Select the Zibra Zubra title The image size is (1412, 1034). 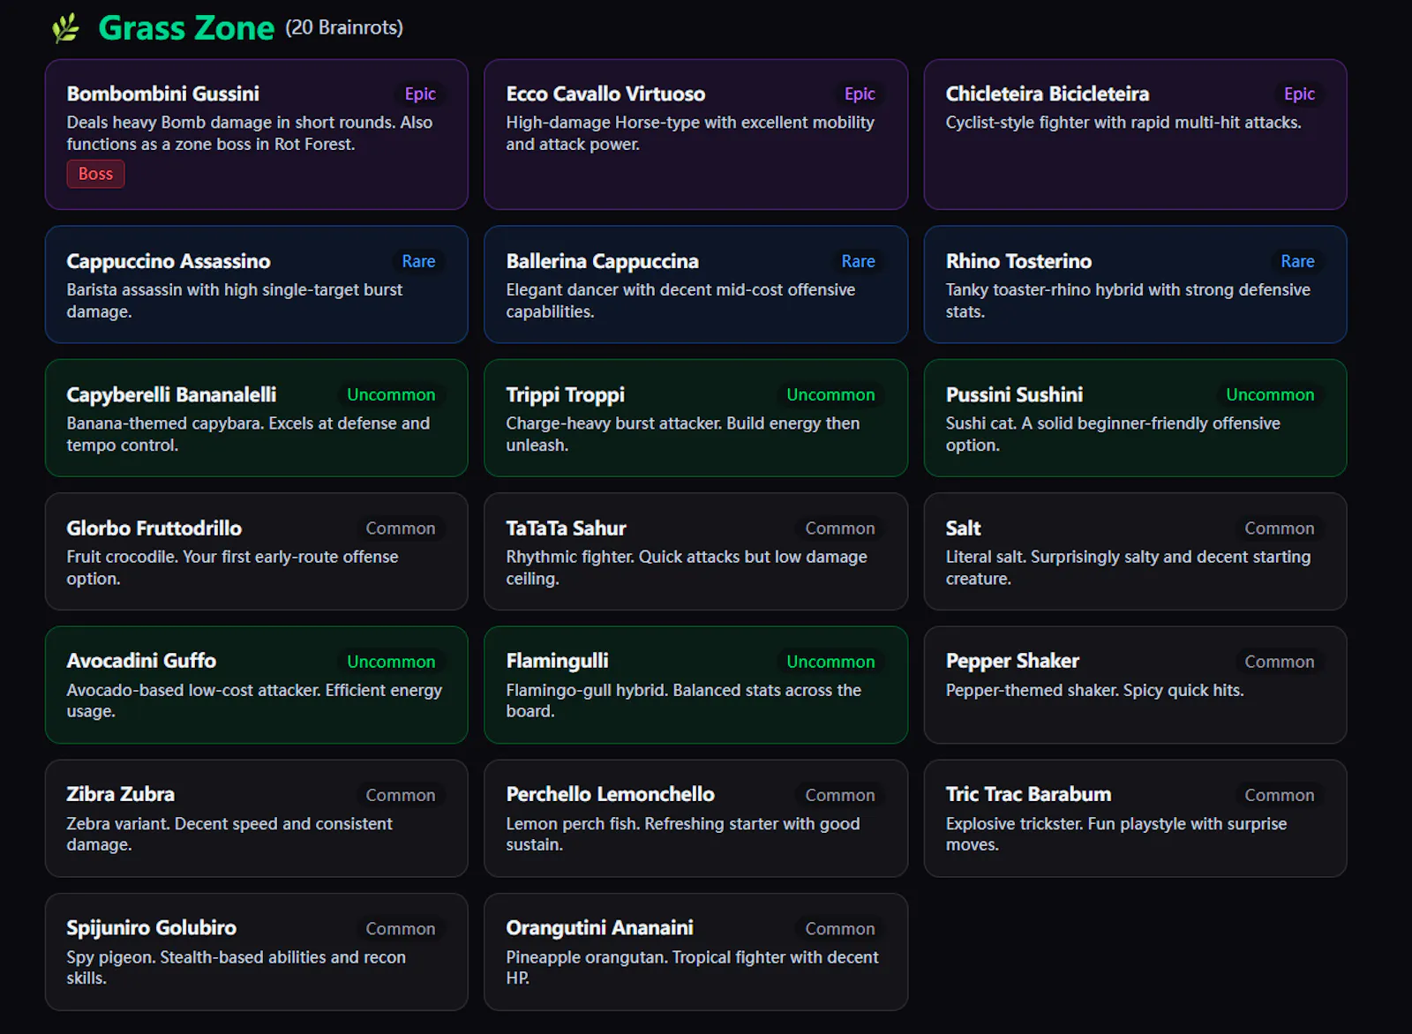tap(120, 794)
